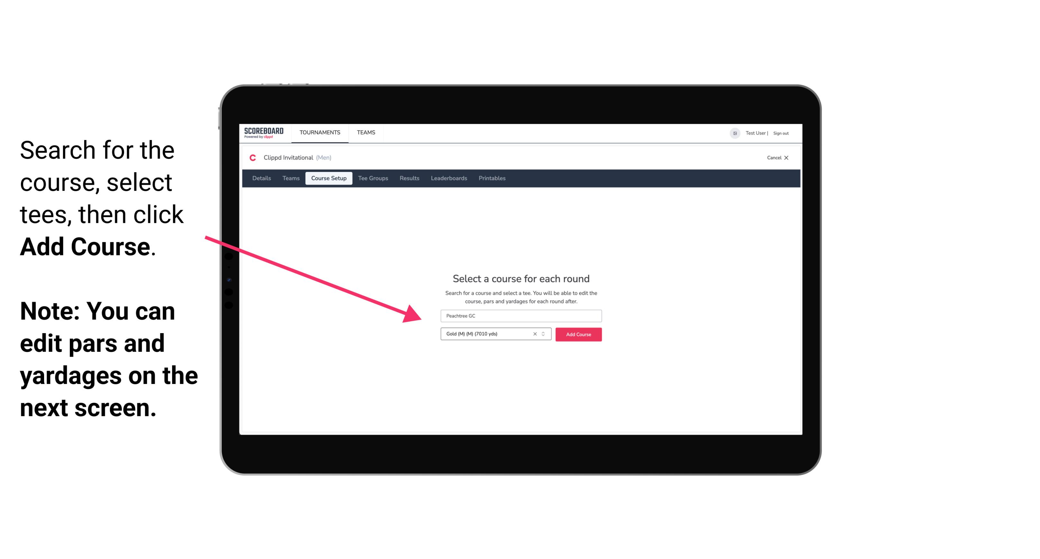
Task: Click the Tee Groups tab
Action: coord(372,178)
